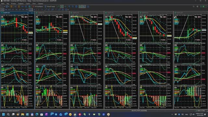The width and height of the screenshot is (208, 117).
Task: Click the account profile icon at top right
Action: point(197,6)
